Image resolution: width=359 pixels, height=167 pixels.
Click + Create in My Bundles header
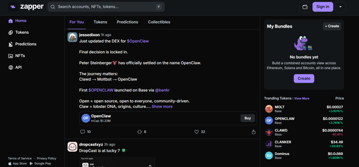332,26
